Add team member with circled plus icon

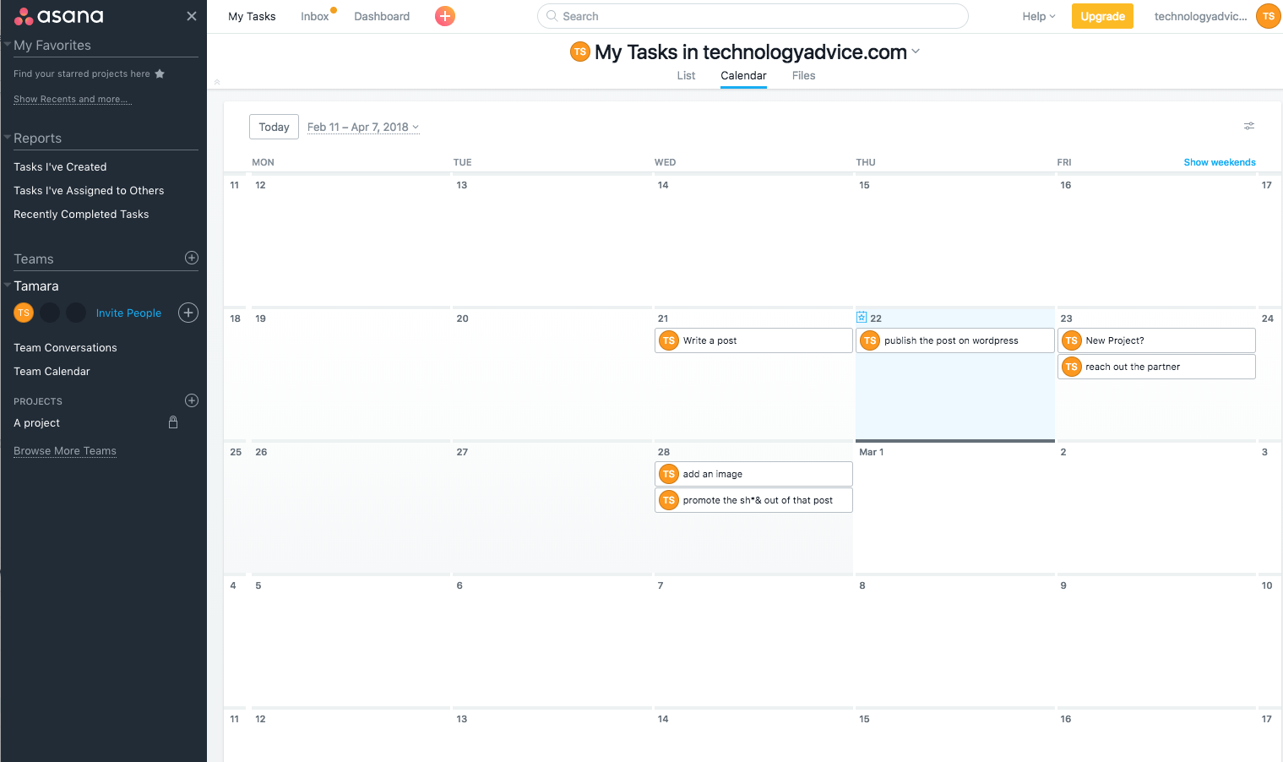point(188,313)
